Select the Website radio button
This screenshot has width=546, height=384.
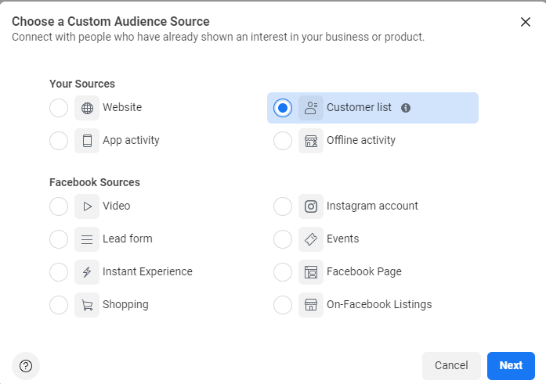pyautogui.click(x=59, y=108)
